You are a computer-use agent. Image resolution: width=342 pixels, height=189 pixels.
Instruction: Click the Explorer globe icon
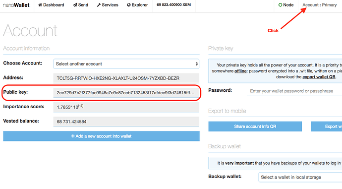(x=129, y=5)
